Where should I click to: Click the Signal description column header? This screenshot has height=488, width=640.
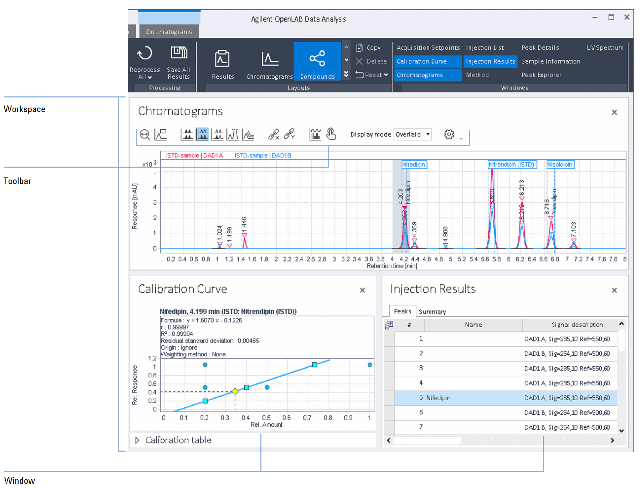[x=570, y=325]
